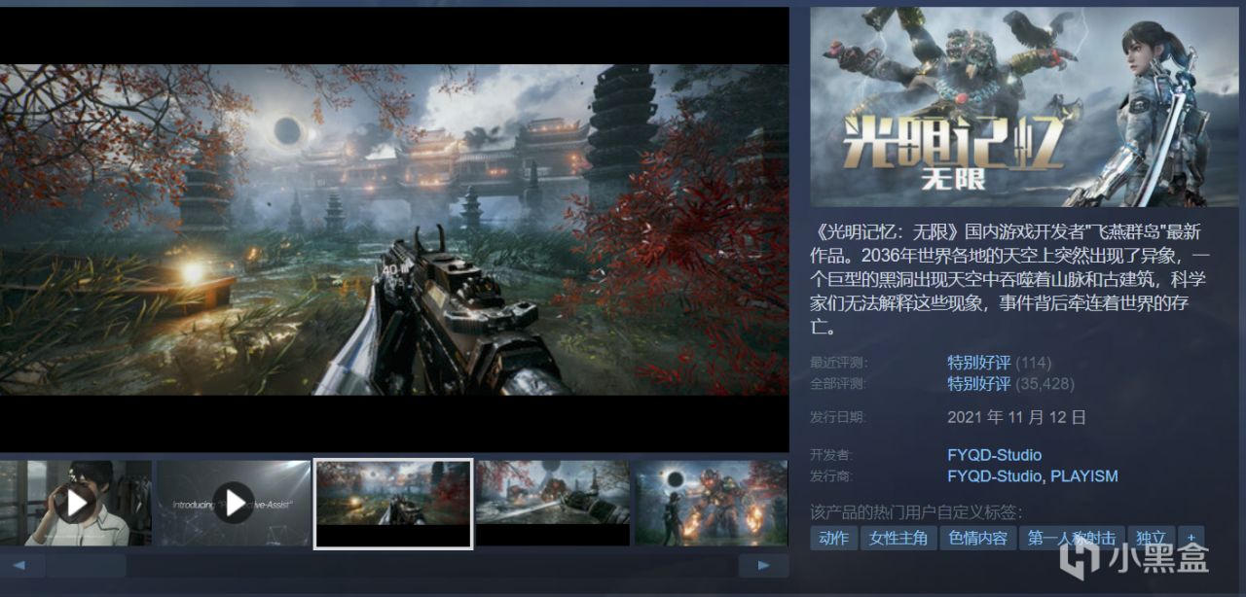The height and width of the screenshot is (597, 1246).
Task: Click the game description paragraph starting 《光明记忆：无限》
Action: click(x=1008, y=280)
